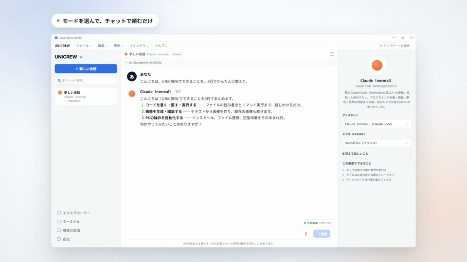Click the アップデートを確認 button
The width and height of the screenshot is (467, 262).
395,46
